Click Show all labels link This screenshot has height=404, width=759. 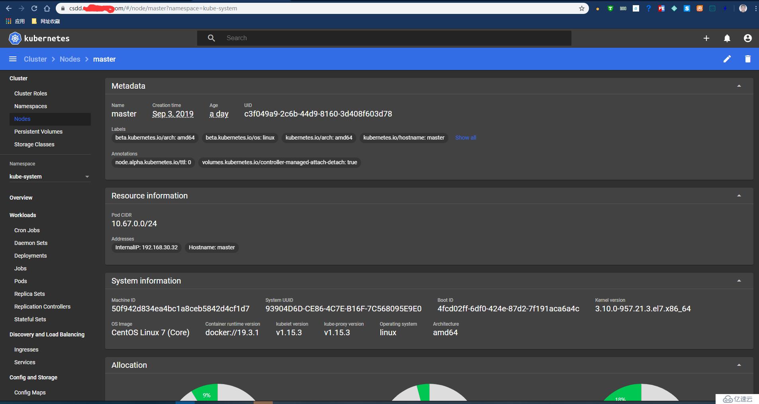466,138
